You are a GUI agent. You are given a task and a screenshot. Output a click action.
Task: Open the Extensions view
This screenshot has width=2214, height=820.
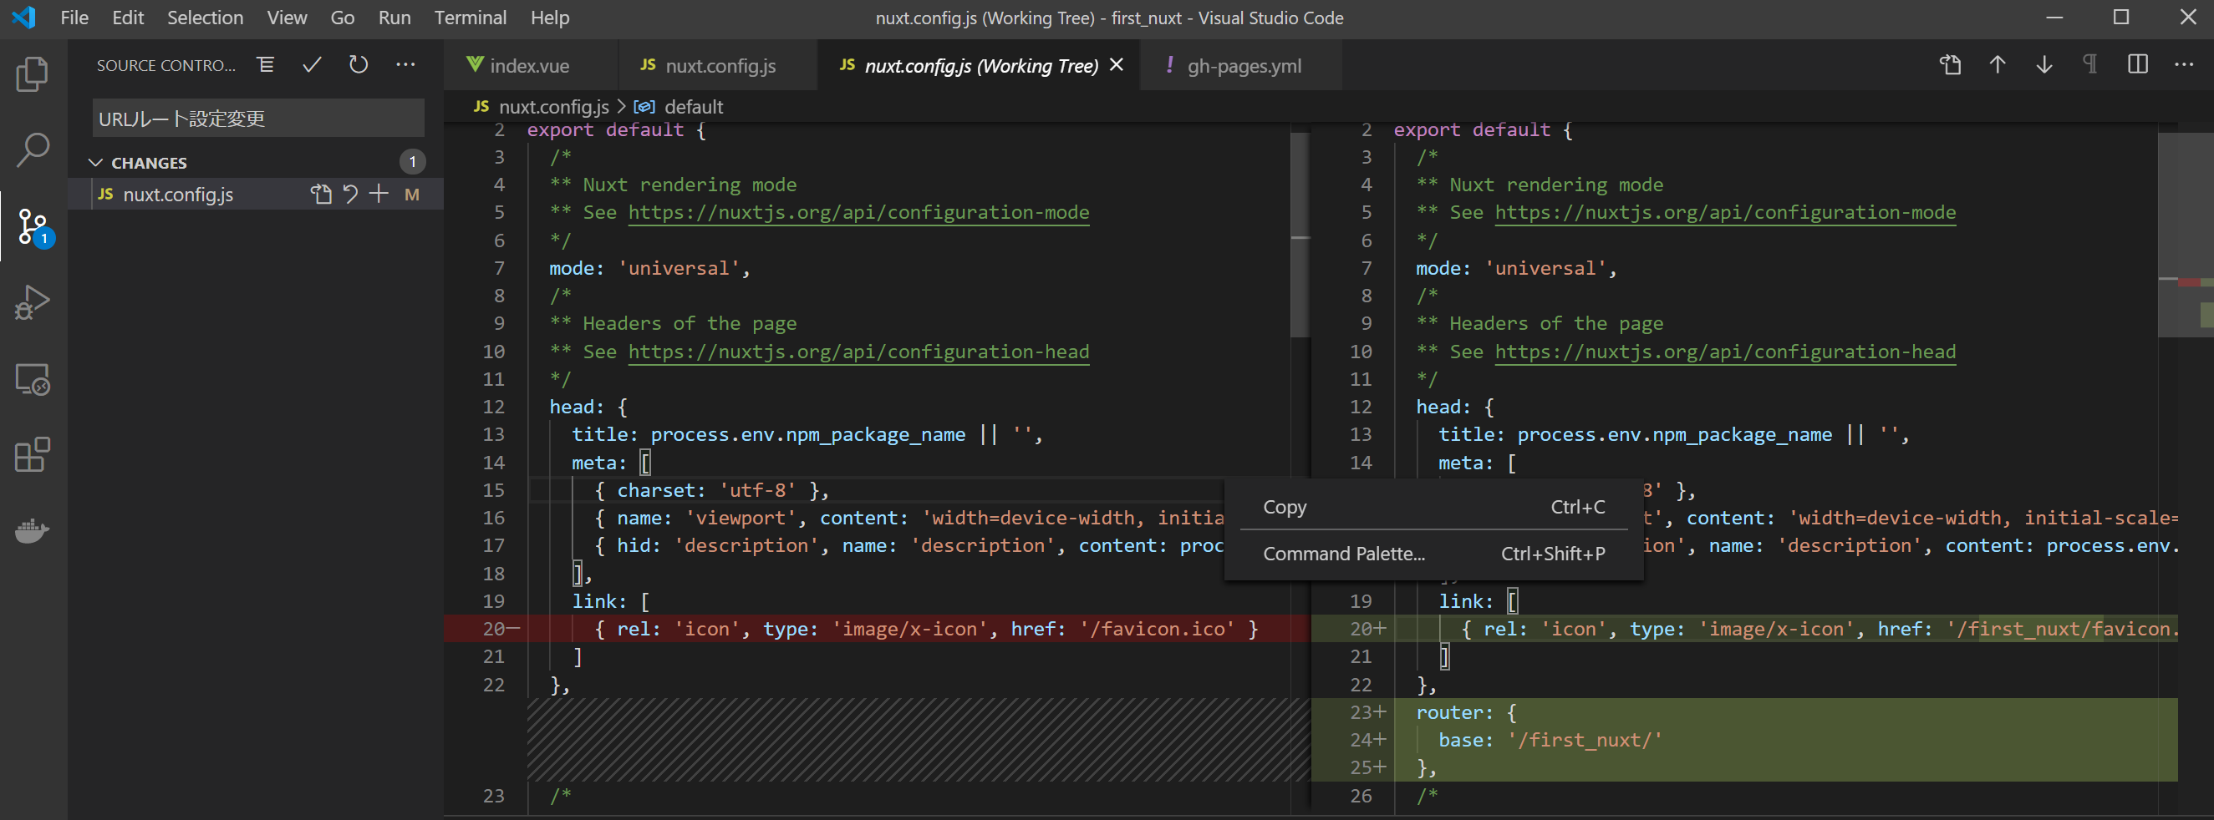click(x=33, y=454)
